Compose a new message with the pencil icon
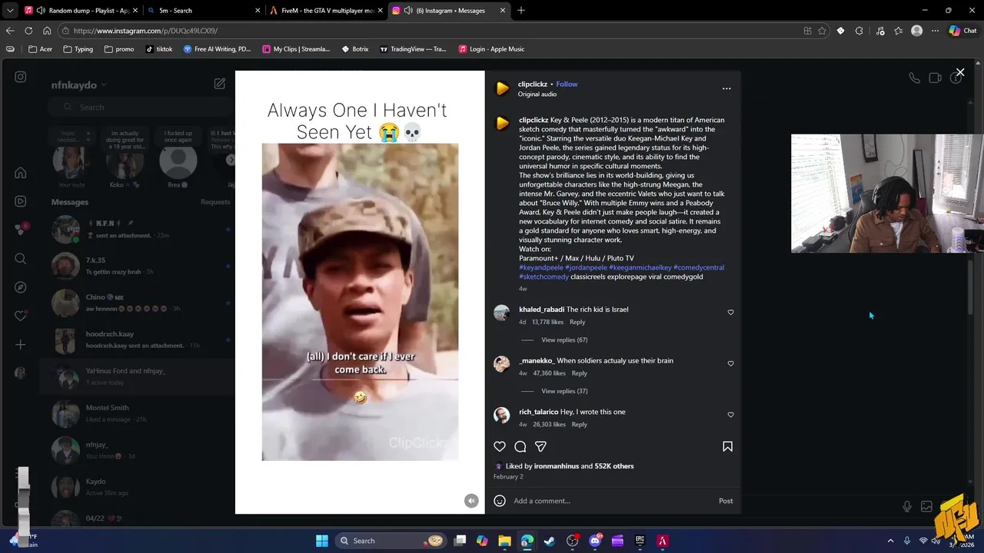Screen dimensions: 984x553 click(x=220, y=84)
